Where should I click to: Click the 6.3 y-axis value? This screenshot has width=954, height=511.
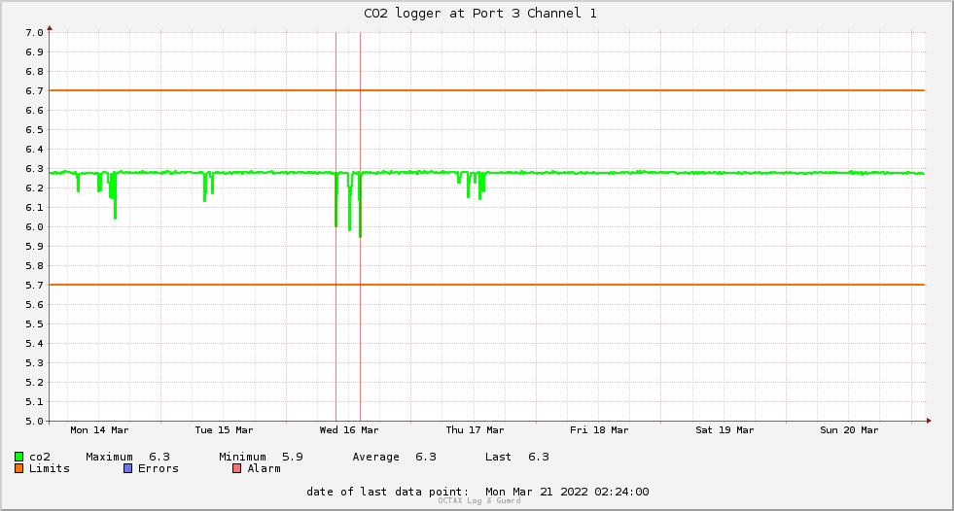point(35,169)
